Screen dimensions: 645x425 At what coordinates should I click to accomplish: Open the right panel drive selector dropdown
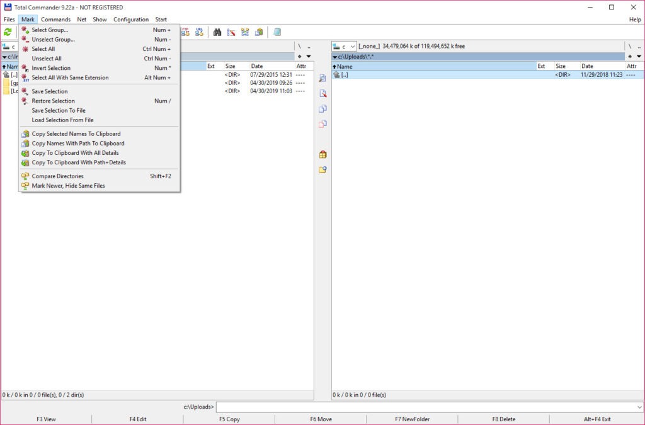click(x=345, y=47)
